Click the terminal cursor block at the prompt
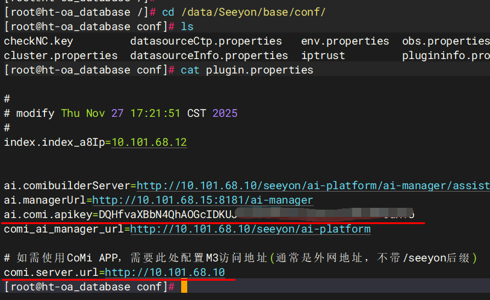The image size is (490, 300). point(184,287)
